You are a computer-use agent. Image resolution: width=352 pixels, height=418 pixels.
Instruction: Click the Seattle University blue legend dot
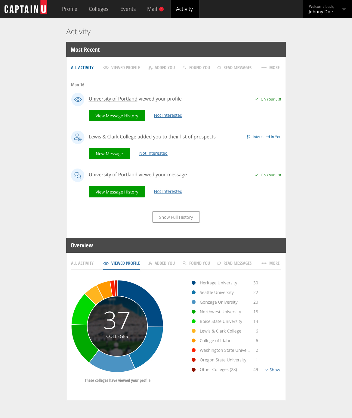(x=193, y=292)
